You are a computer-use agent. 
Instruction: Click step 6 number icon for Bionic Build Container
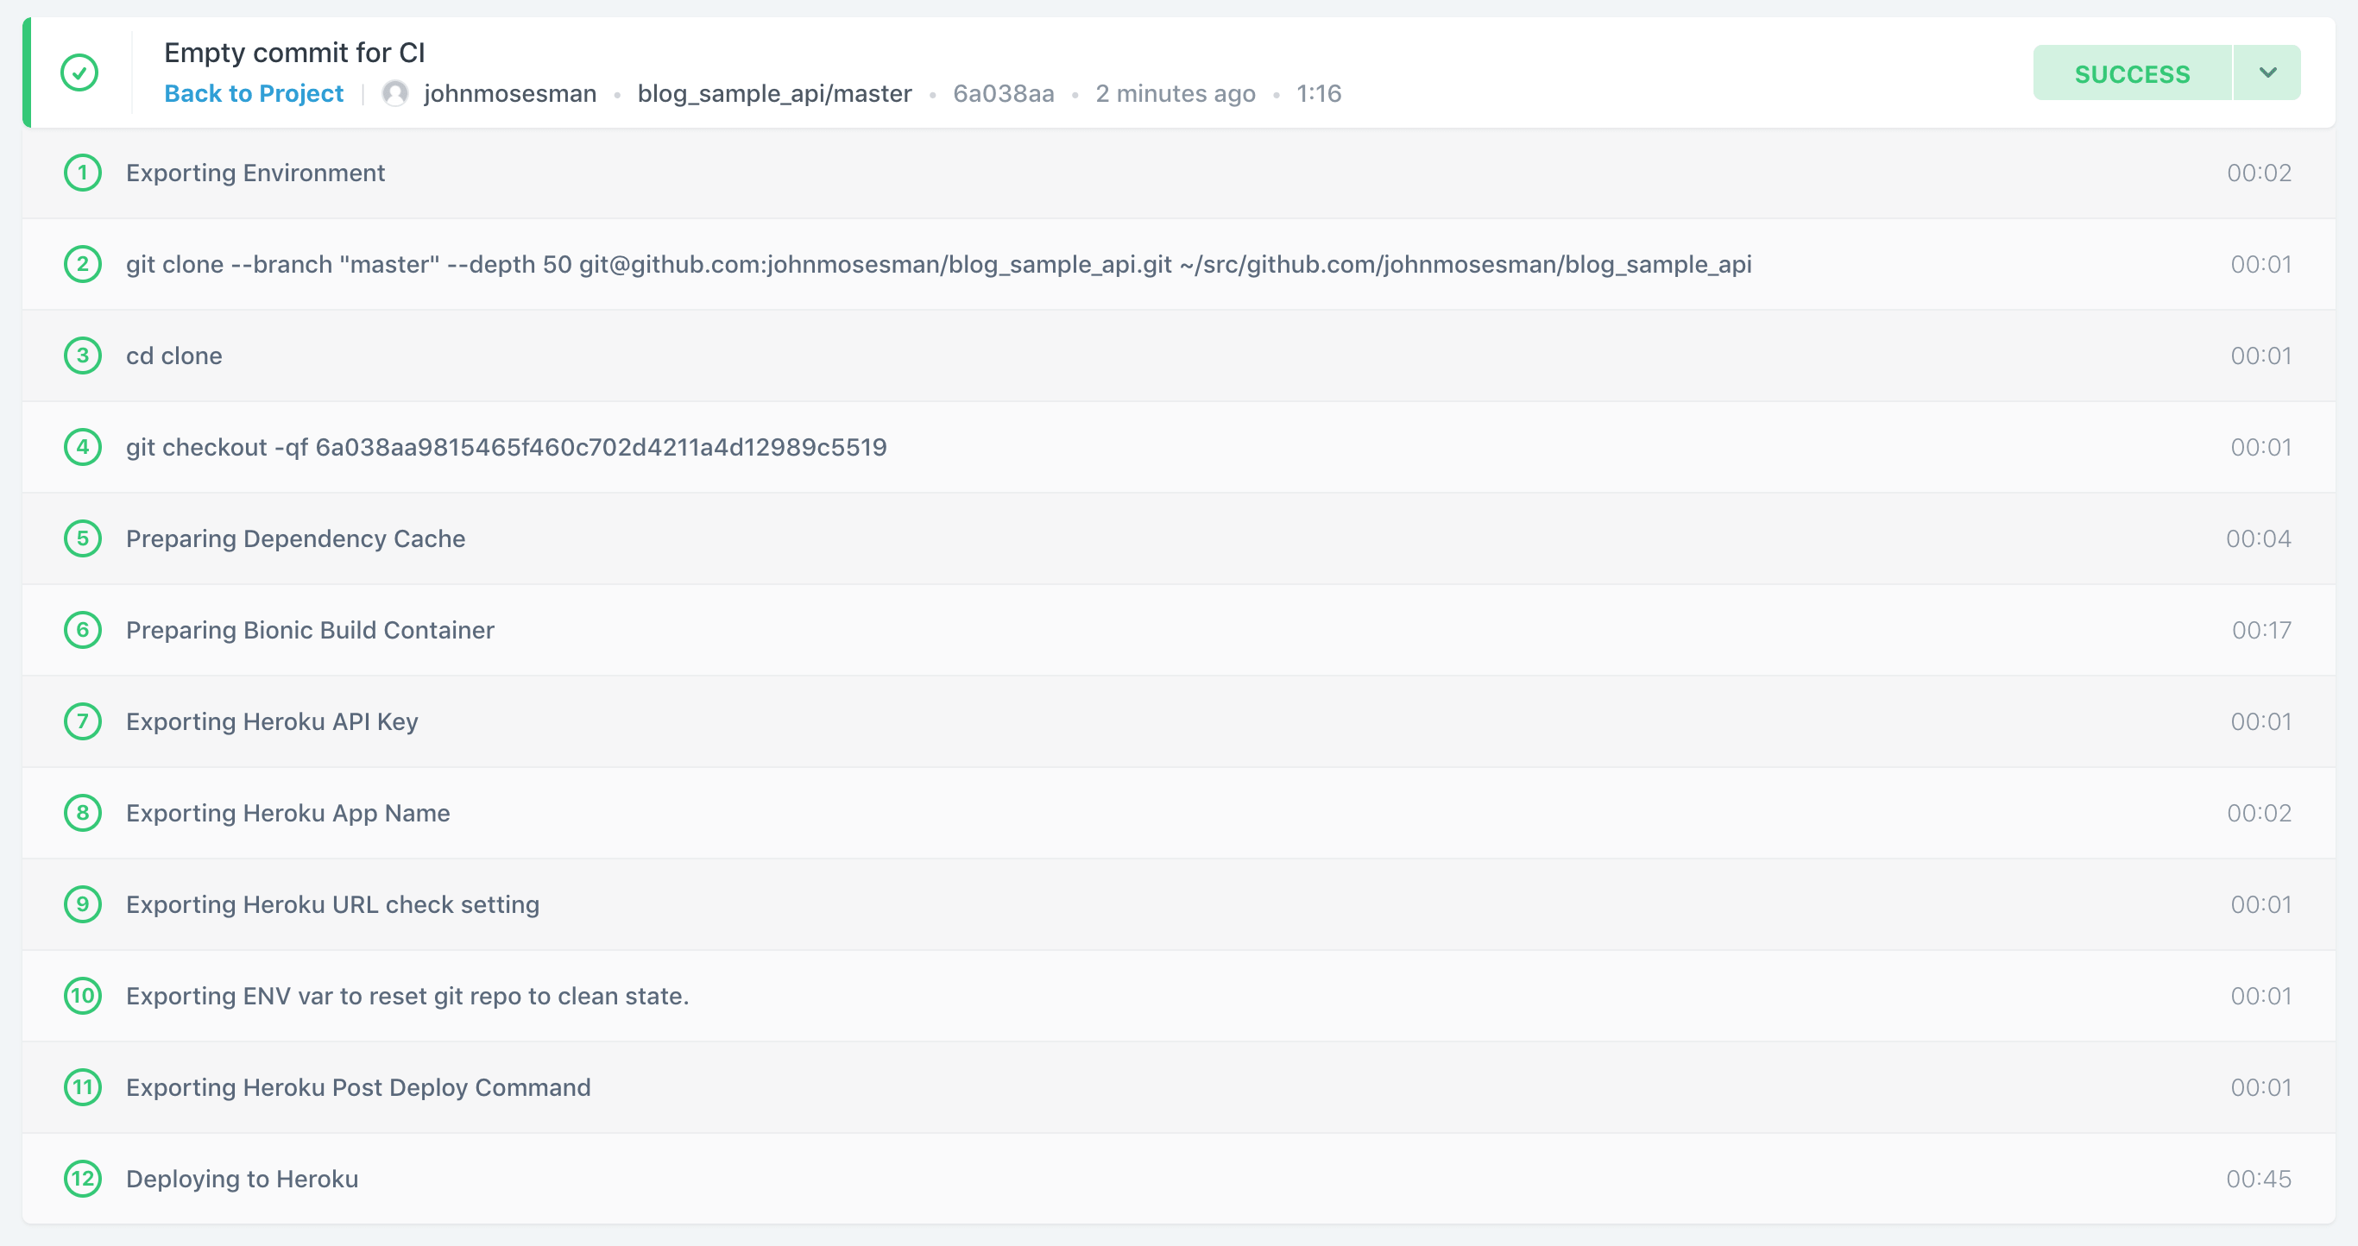click(x=82, y=630)
